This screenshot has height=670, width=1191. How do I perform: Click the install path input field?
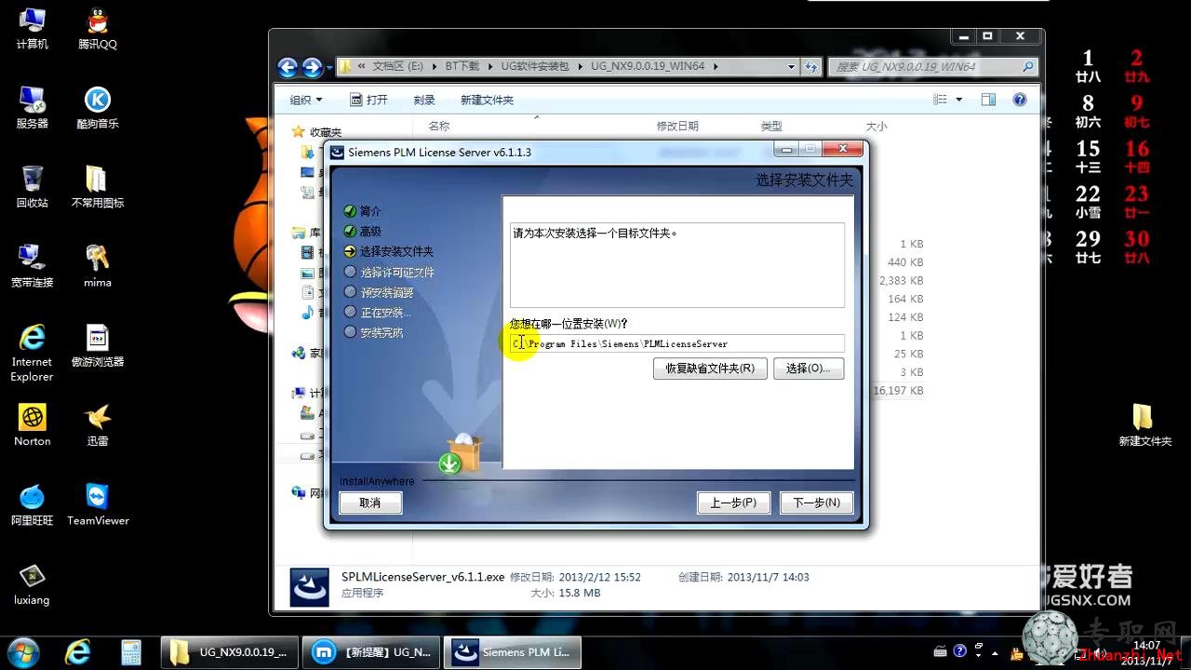677,343
